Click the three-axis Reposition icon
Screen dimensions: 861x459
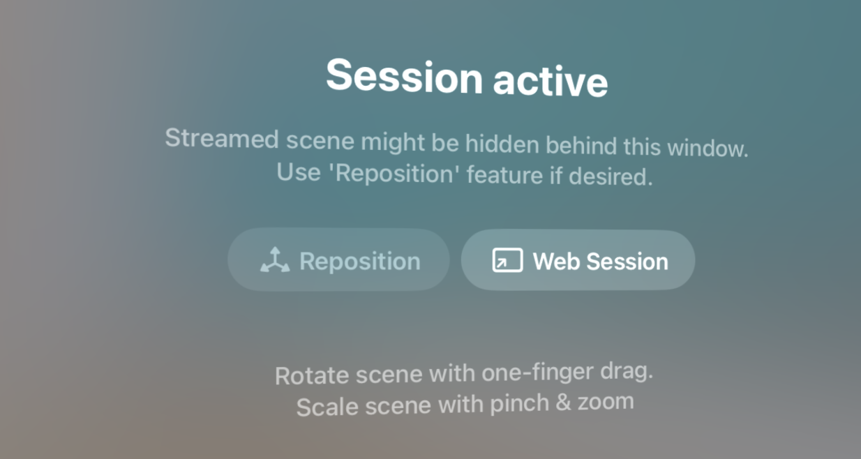pyautogui.click(x=275, y=260)
